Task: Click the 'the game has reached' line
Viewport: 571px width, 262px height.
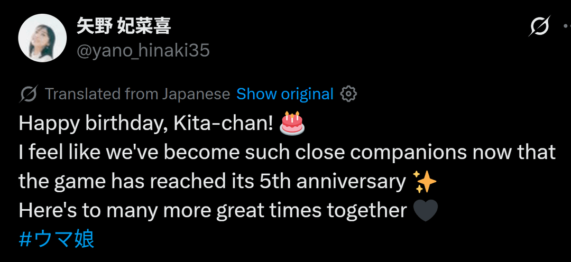Action: (211, 182)
